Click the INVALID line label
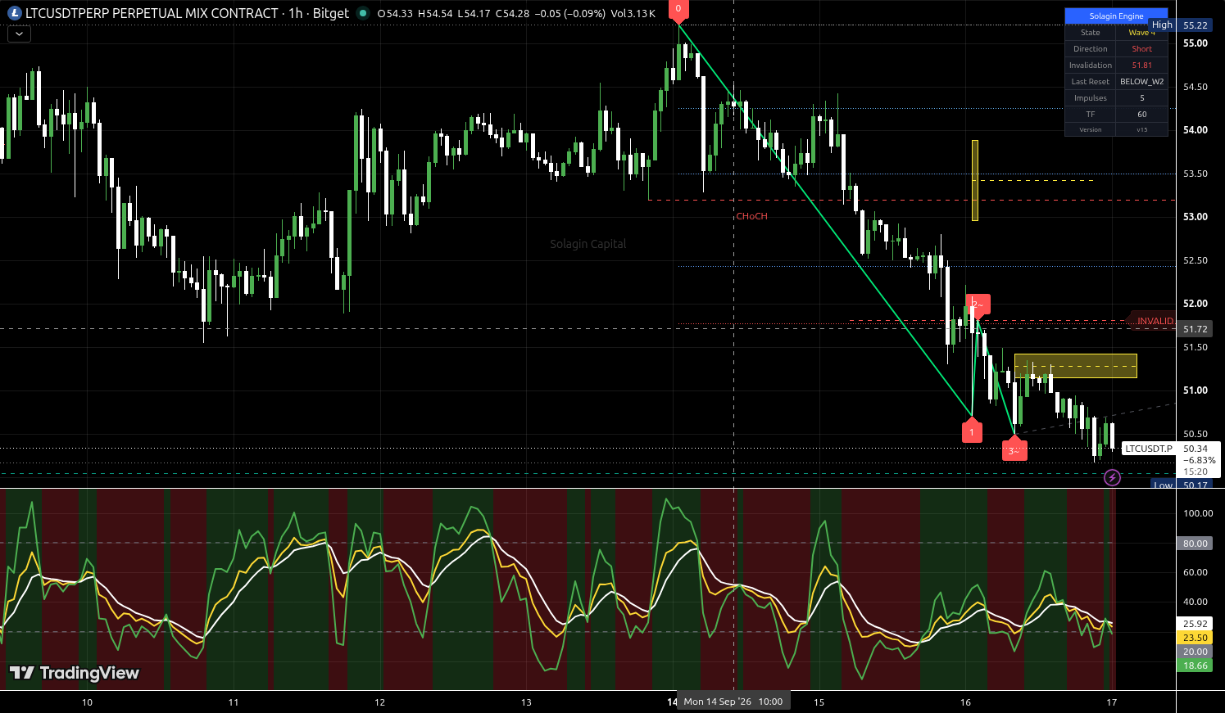Image resolution: width=1225 pixels, height=713 pixels. tap(1154, 321)
